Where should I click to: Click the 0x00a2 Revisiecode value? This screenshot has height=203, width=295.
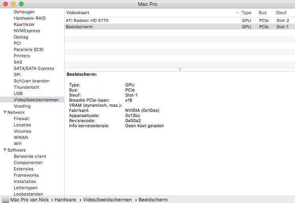click(x=133, y=121)
